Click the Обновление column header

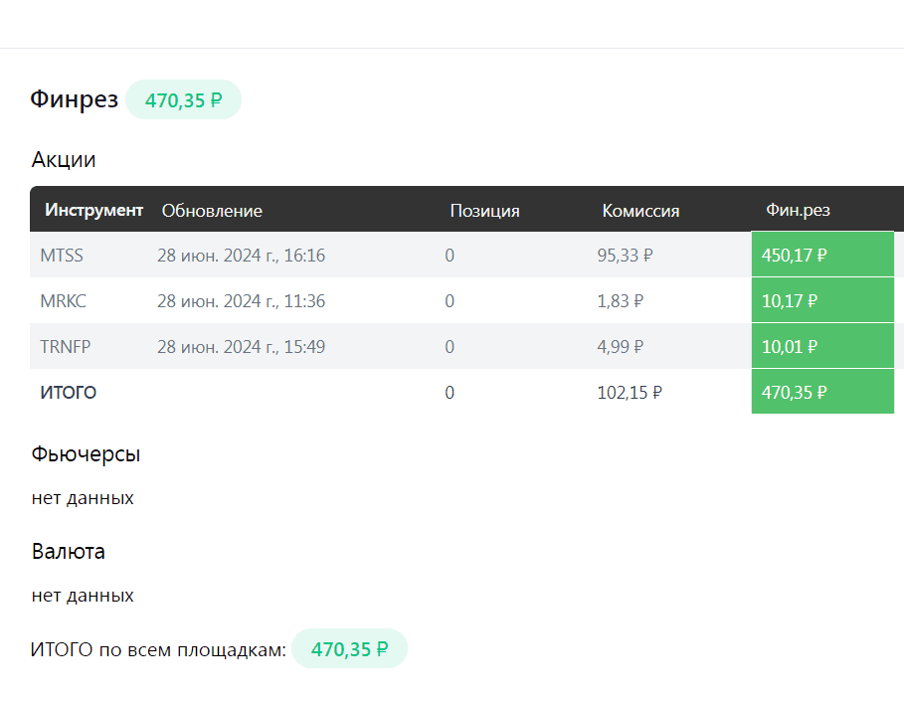[x=212, y=211]
